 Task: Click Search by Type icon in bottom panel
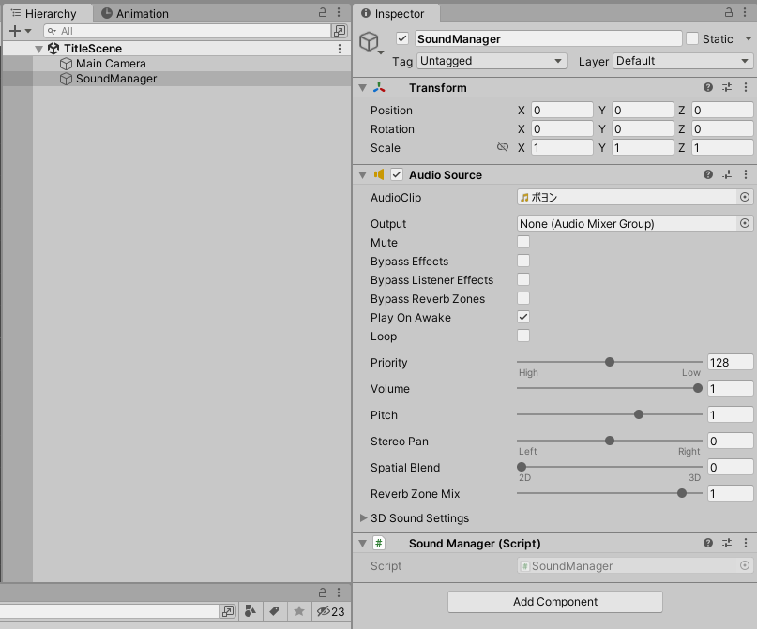250,611
